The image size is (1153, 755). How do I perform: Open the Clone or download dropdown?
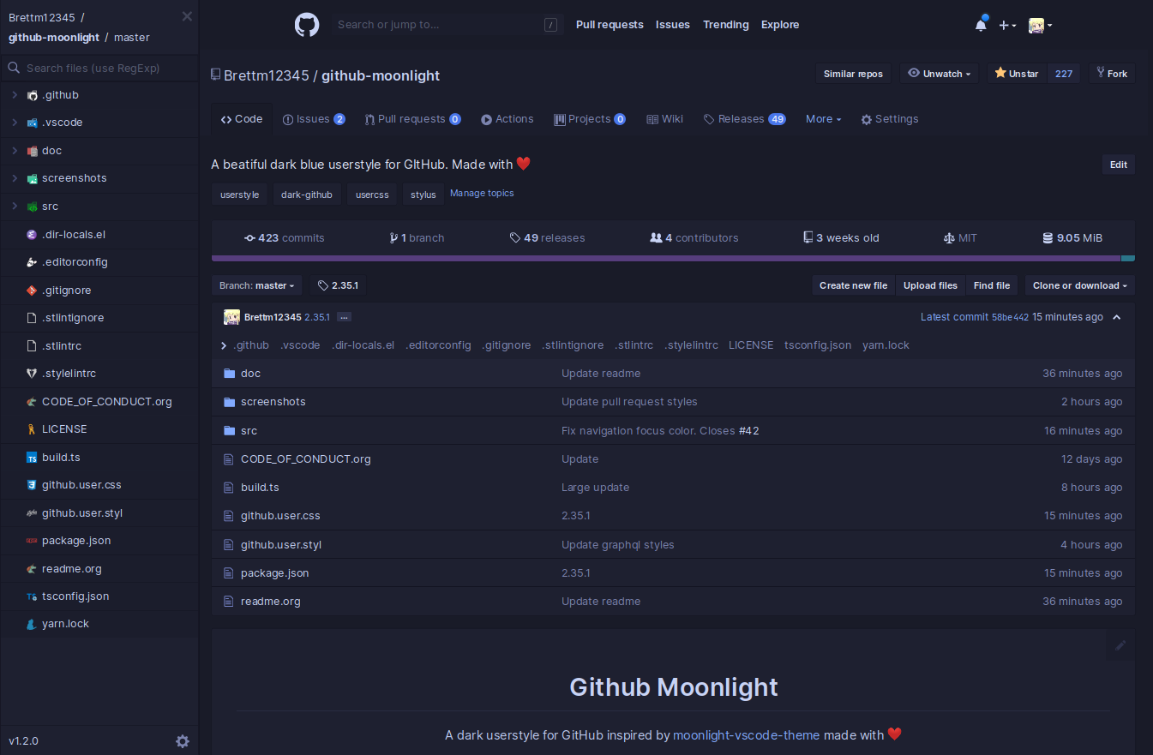pyautogui.click(x=1079, y=285)
